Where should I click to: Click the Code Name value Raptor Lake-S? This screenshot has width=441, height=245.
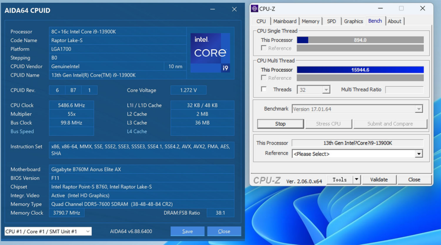118,40
